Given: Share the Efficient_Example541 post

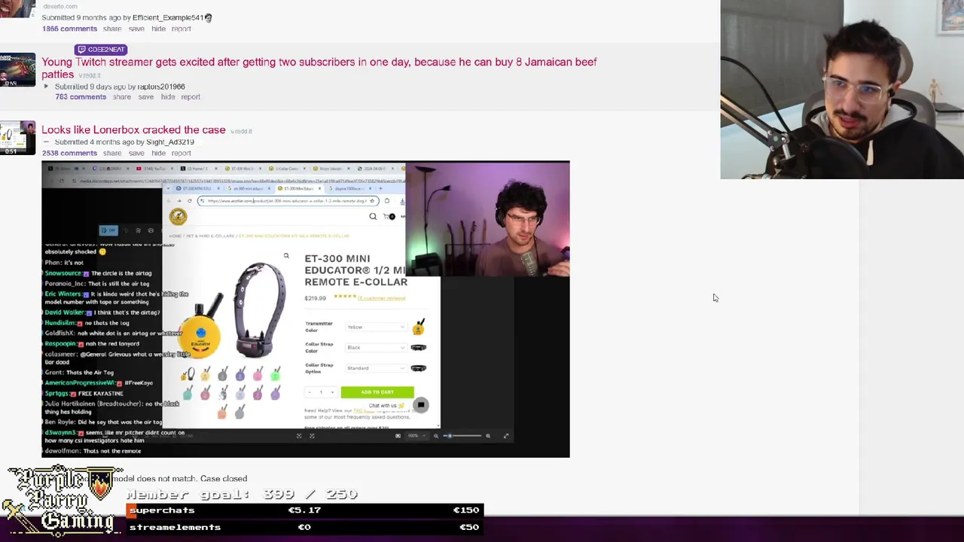Looking at the screenshot, I should click(x=112, y=29).
